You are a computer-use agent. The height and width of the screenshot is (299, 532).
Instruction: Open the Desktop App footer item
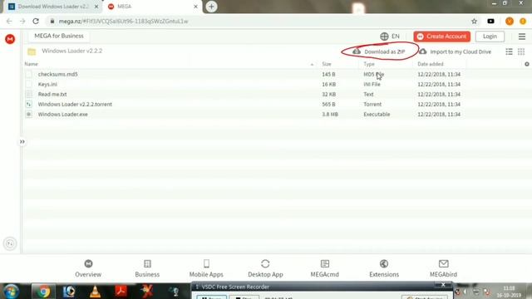click(x=265, y=268)
